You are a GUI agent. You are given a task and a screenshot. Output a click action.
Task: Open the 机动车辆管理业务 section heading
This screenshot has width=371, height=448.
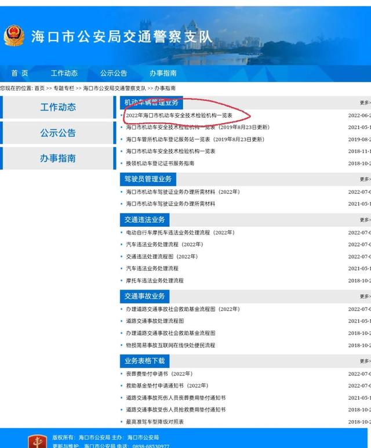pos(151,103)
